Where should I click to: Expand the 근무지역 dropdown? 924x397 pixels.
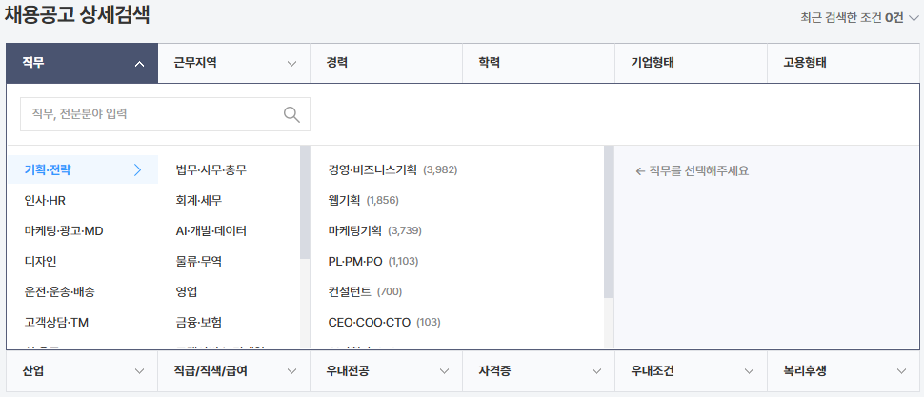point(291,64)
